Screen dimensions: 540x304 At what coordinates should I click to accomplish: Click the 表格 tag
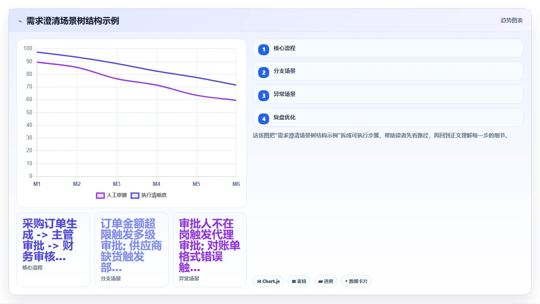pyautogui.click(x=299, y=281)
